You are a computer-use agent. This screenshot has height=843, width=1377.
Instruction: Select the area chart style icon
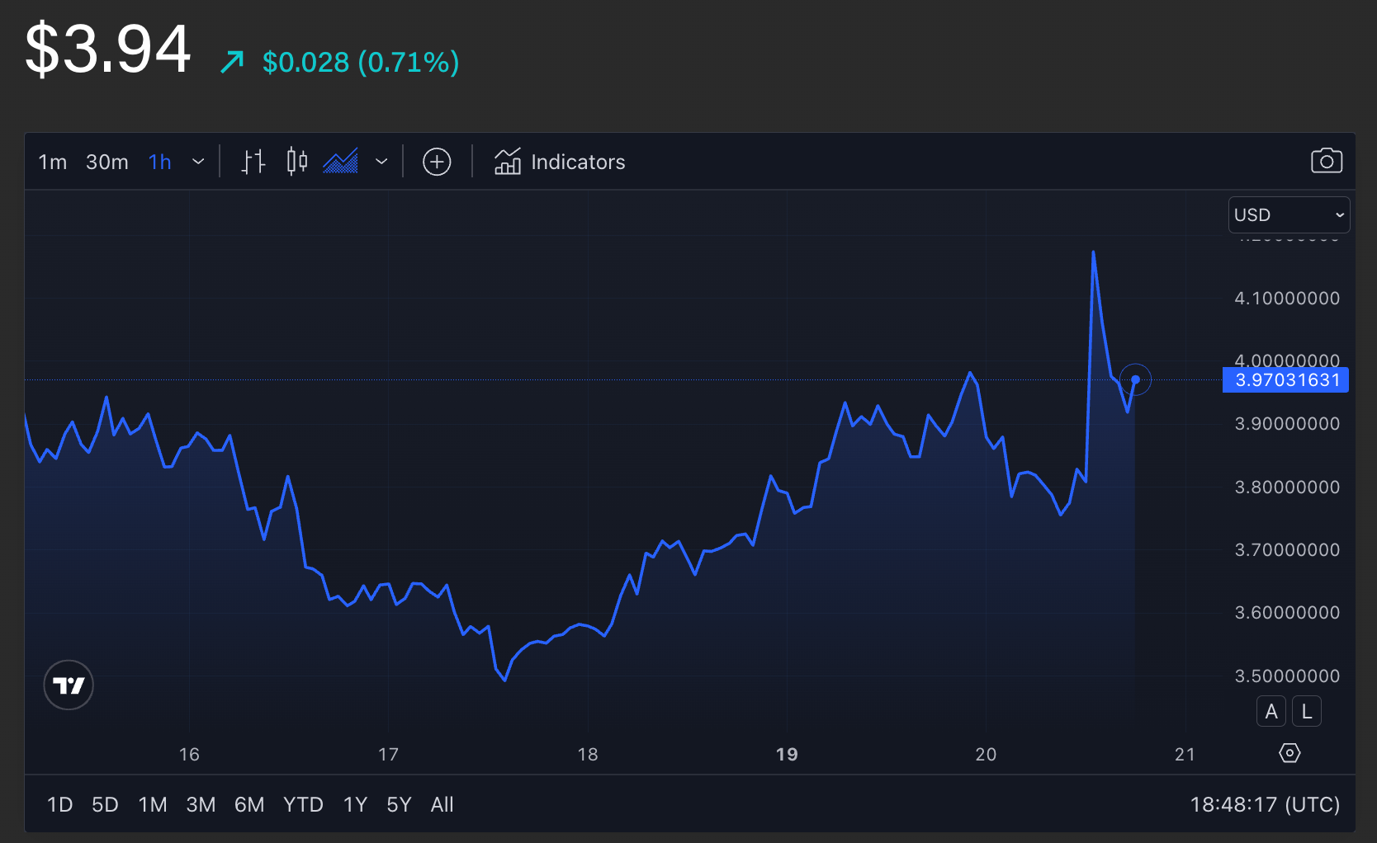click(x=340, y=162)
